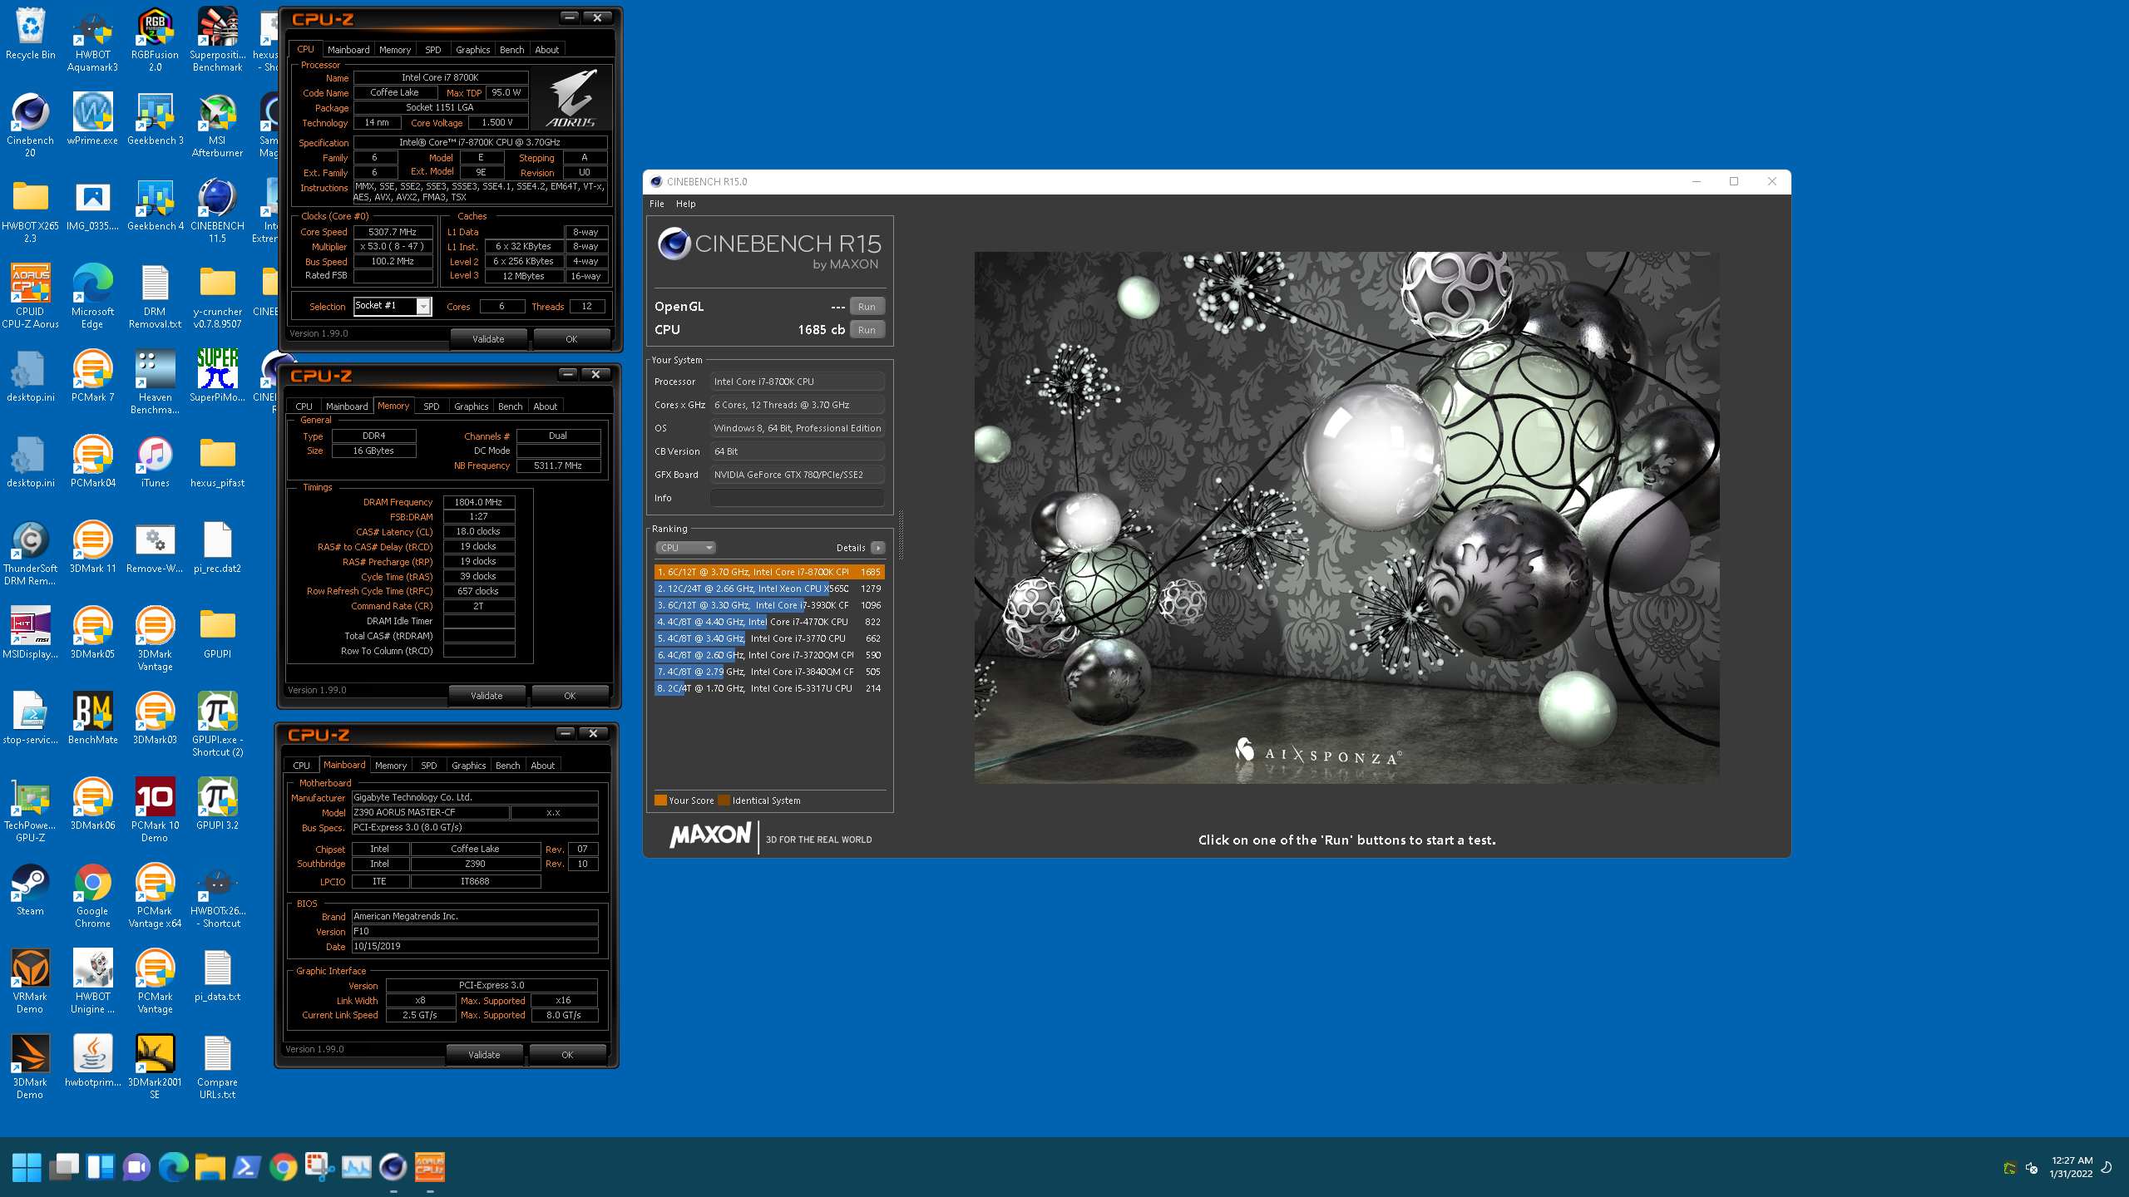Open SPD tab in CPU-Z Memory window

tap(431, 406)
